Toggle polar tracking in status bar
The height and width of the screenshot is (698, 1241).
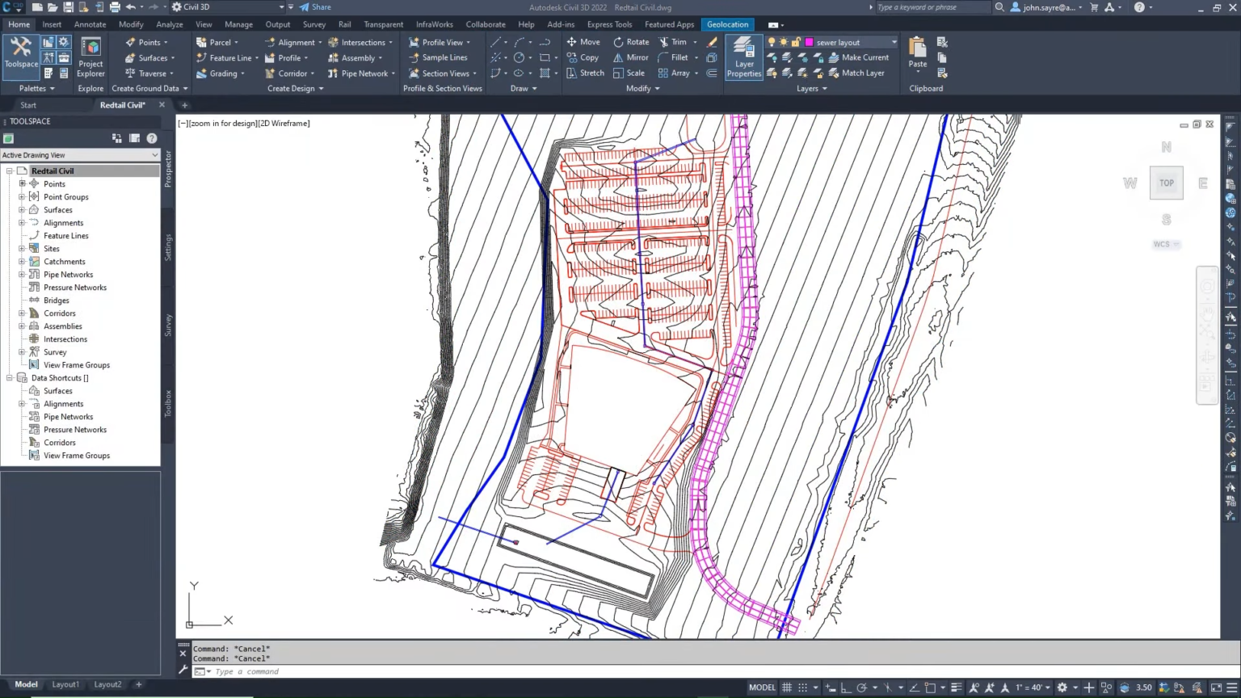point(861,687)
